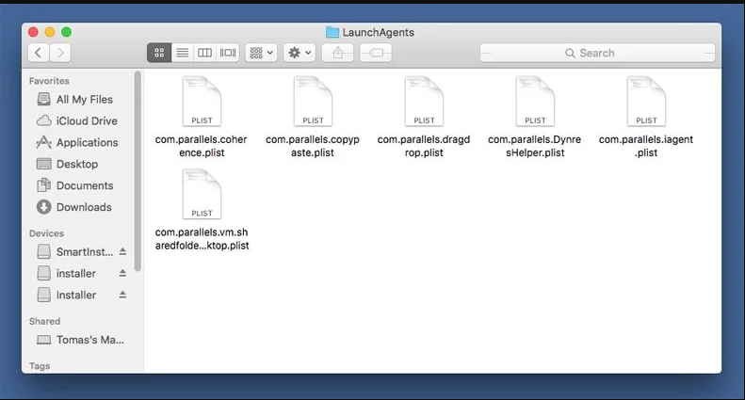Image resolution: width=745 pixels, height=400 pixels.
Task: Select com.parallels.coherence.plist file icon
Action: click(202, 102)
